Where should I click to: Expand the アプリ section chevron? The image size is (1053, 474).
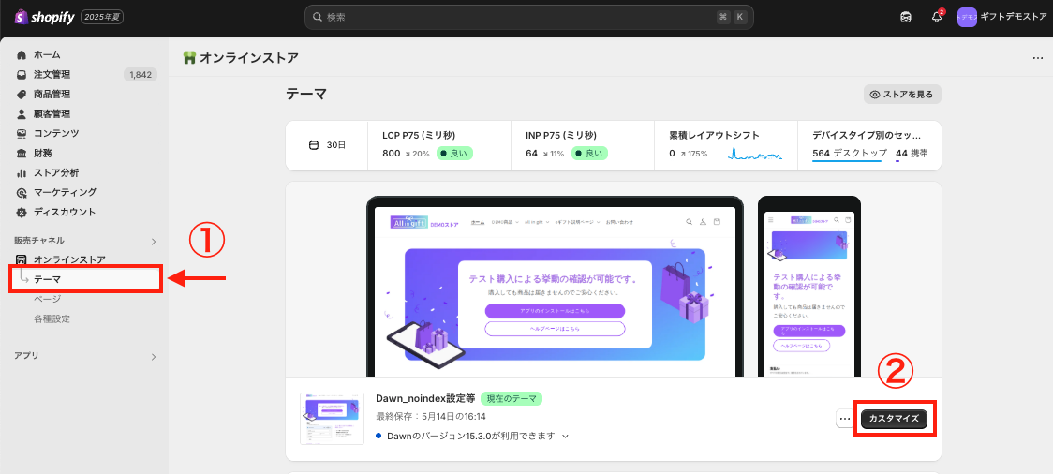pos(153,357)
